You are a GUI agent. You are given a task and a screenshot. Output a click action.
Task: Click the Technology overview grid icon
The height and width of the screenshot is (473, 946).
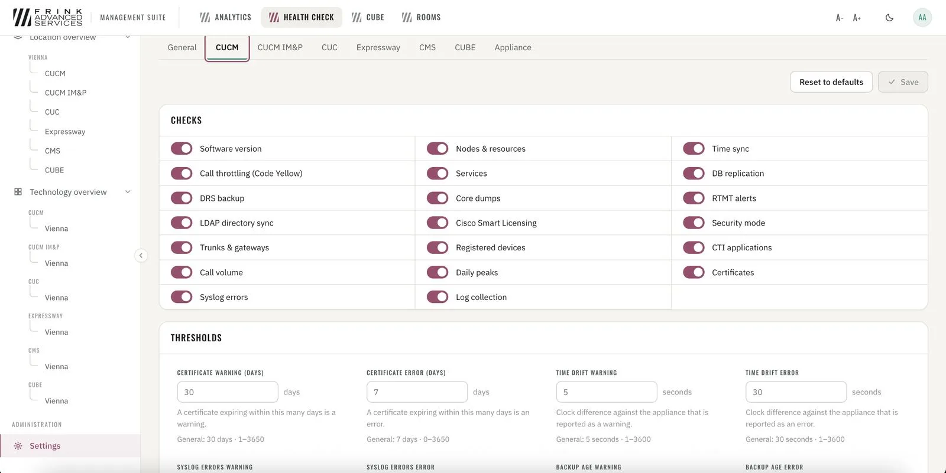pyautogui.click(x=18, y=192)
